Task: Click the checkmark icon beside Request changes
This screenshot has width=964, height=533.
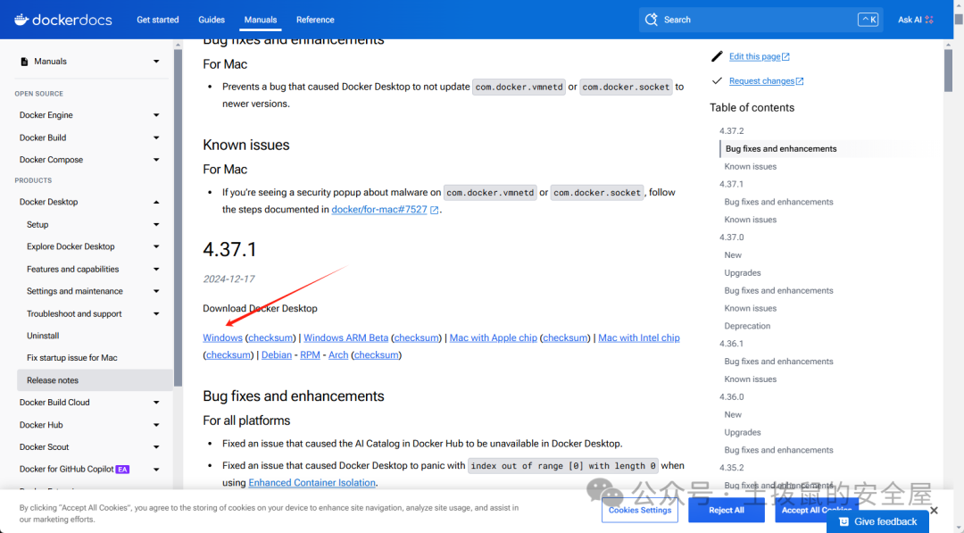Action: tap(716, 80)
